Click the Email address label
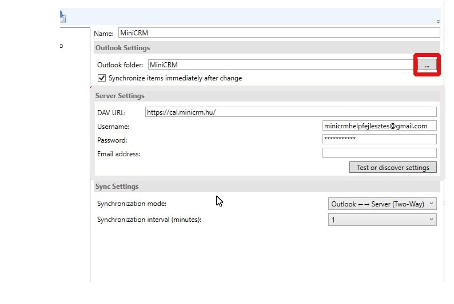 pos(119,154)
